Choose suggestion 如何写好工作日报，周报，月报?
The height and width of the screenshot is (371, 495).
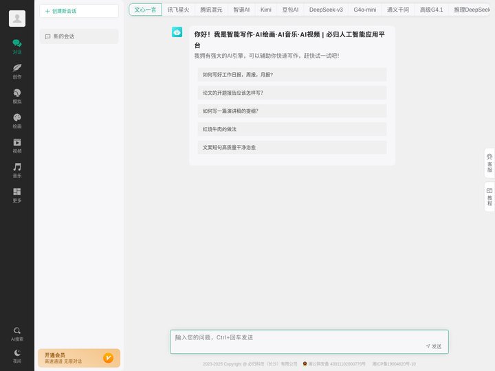(292, 75)
